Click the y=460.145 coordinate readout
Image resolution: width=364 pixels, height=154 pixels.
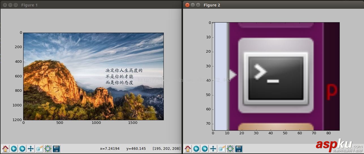point(136,149)
